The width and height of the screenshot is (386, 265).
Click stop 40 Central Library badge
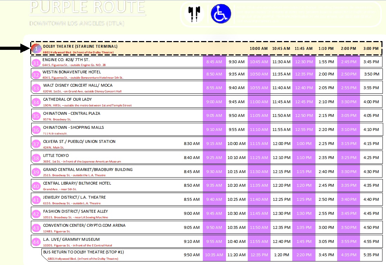point(36,186)
